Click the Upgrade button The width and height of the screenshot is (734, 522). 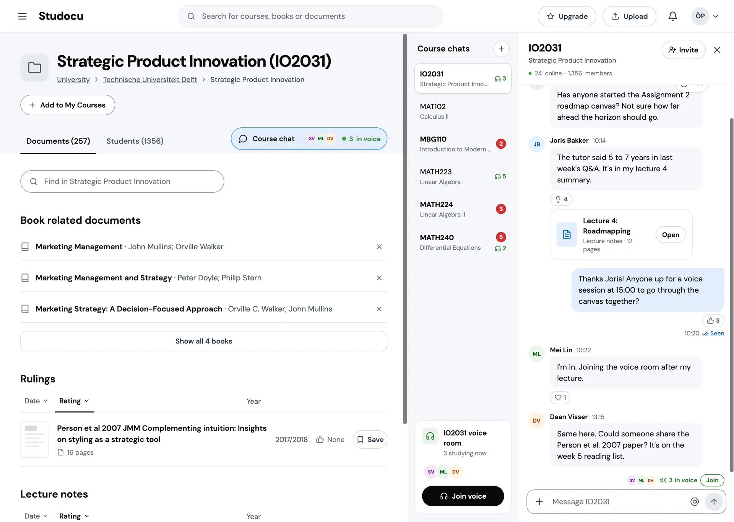567,16
